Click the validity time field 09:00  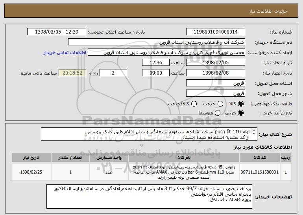[156, 73]
